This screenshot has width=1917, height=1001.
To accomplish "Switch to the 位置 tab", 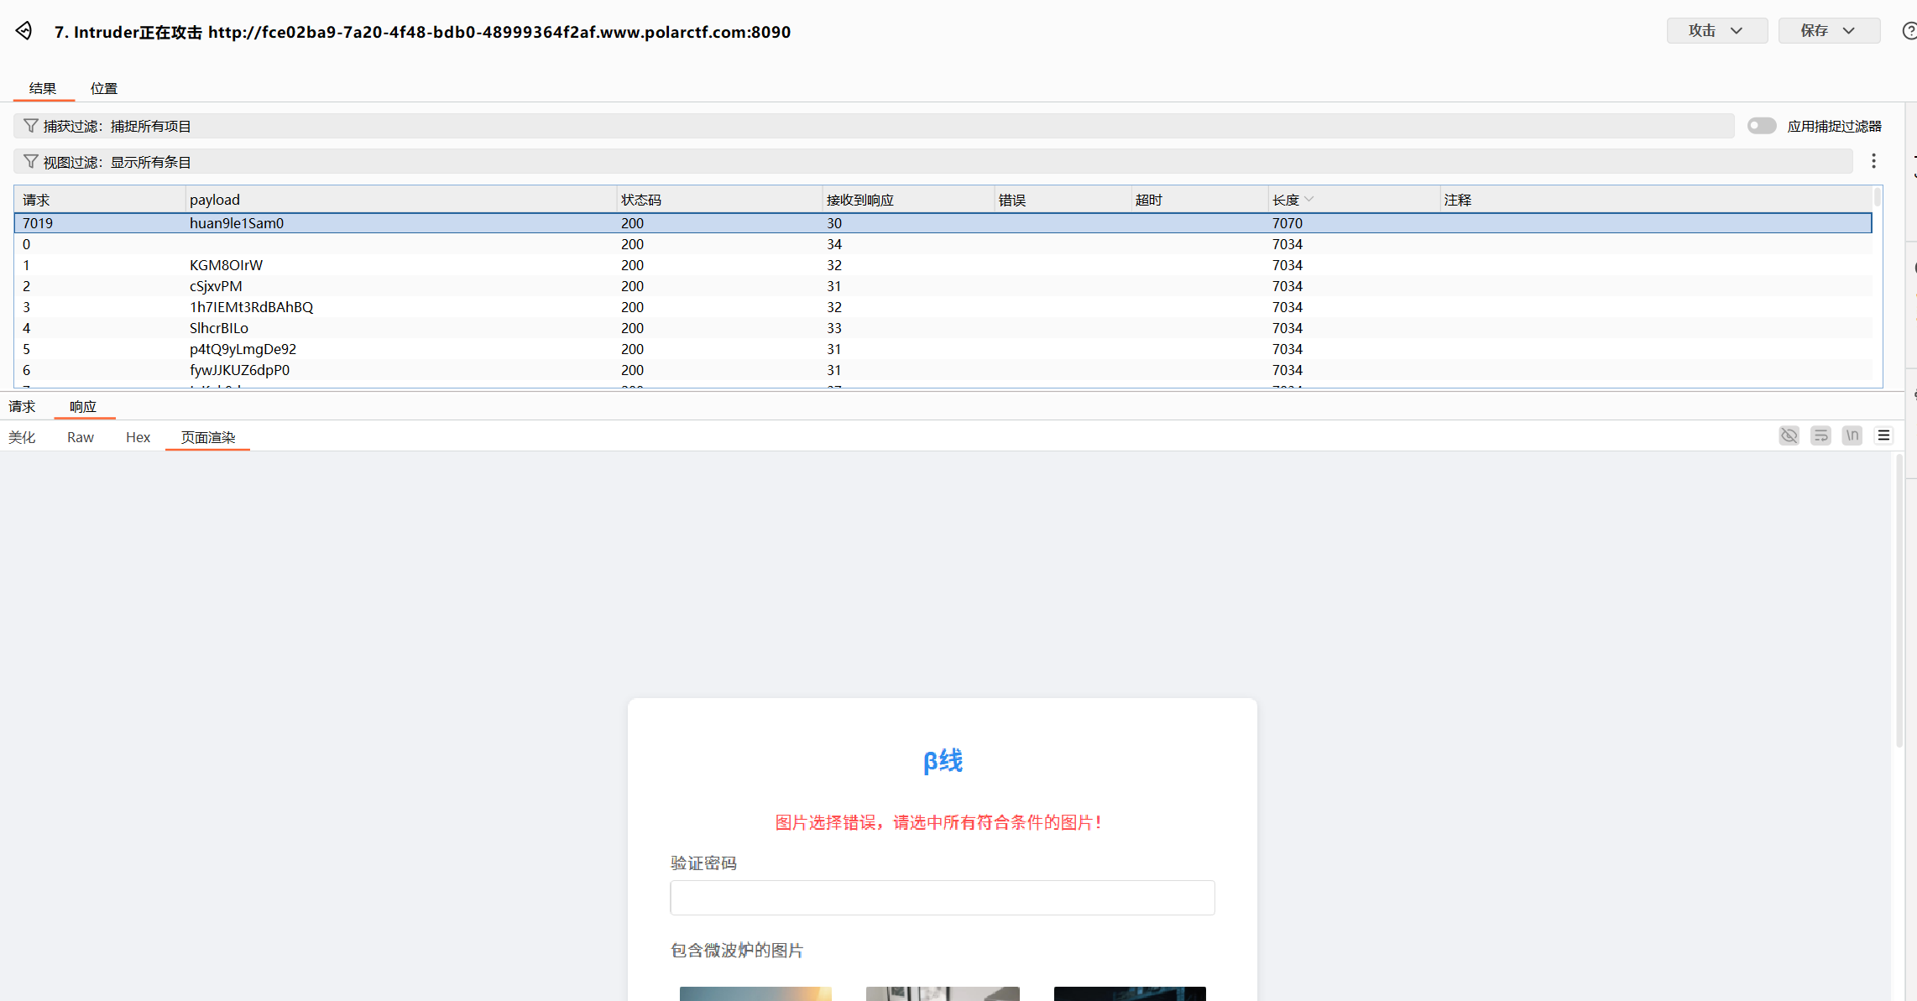I will [x=104, y=88].
